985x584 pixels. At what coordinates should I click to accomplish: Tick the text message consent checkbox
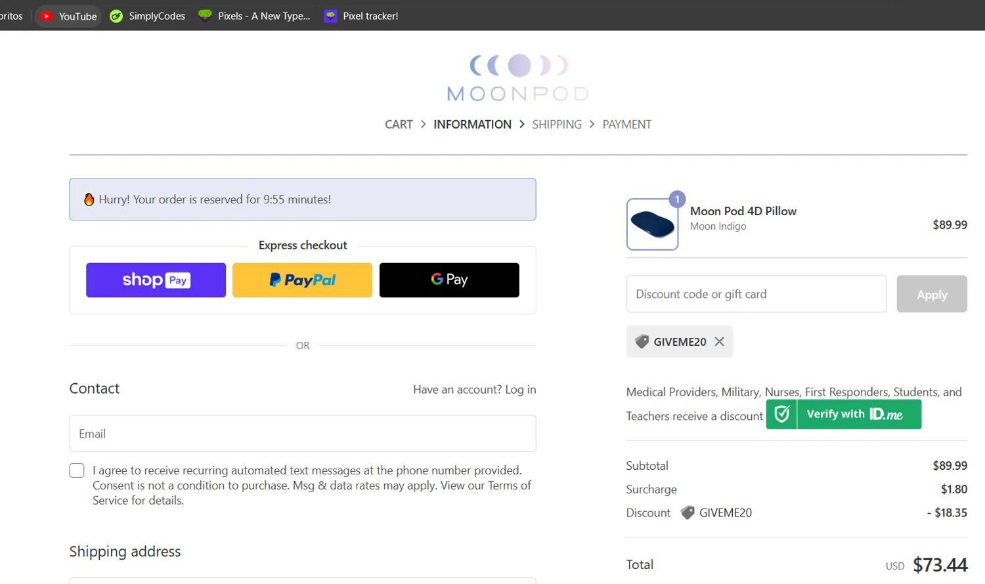77,470
